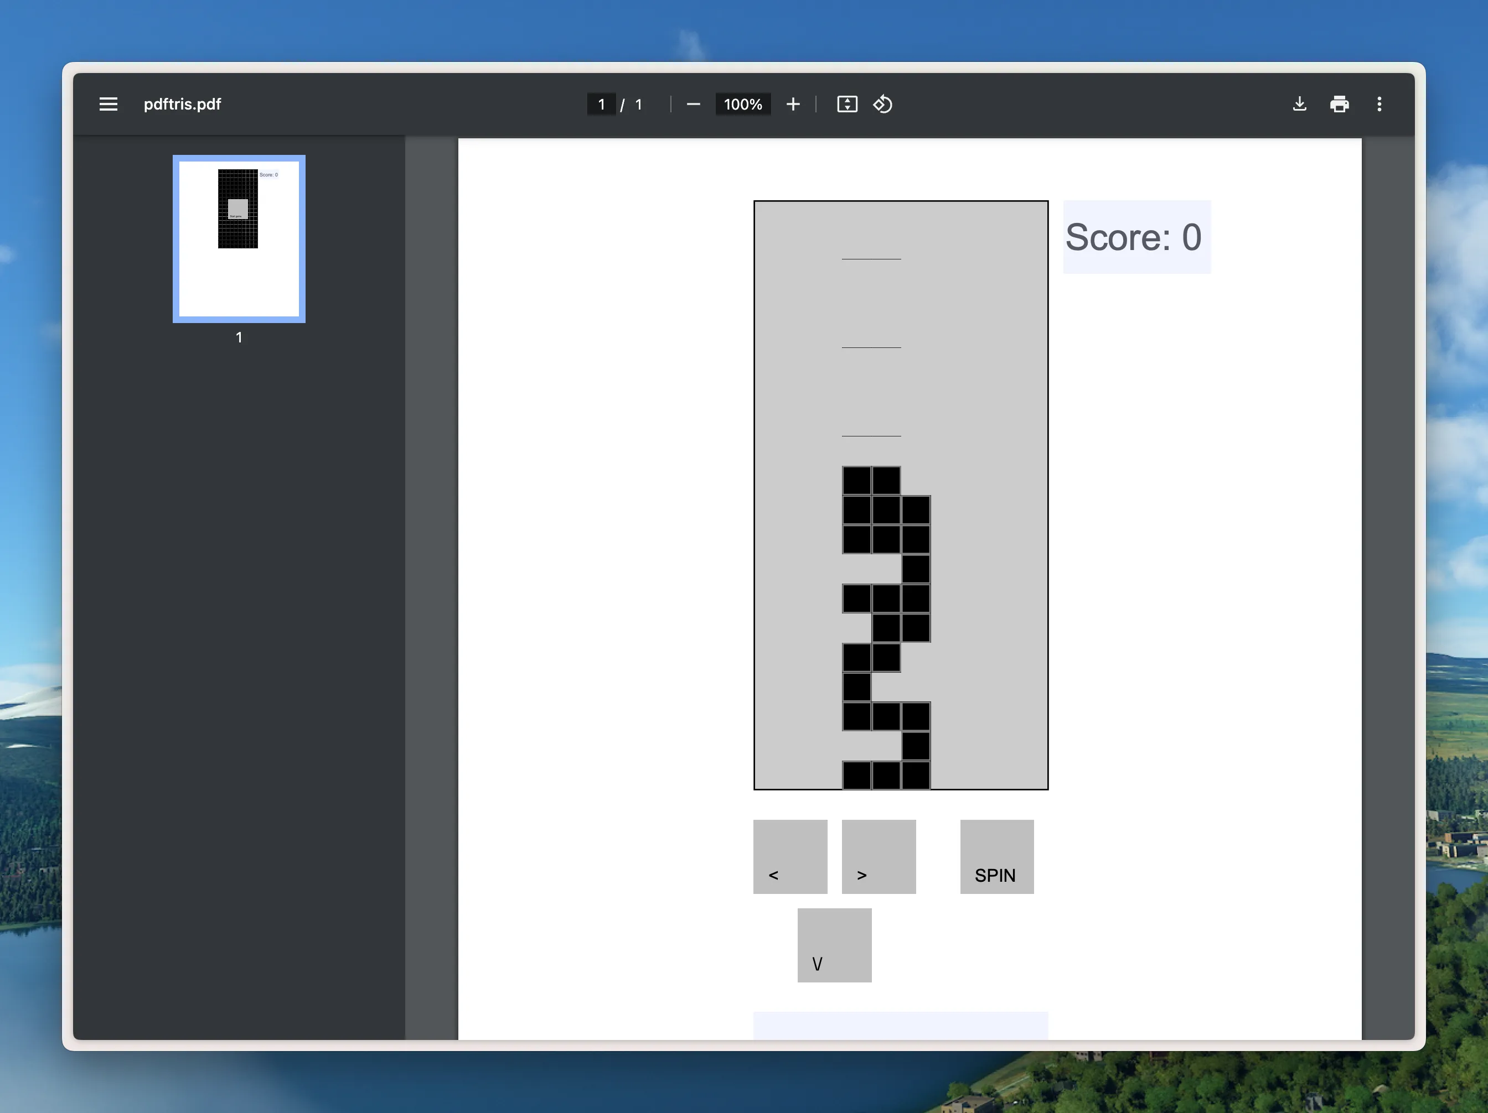Click the zoom in plus icon

pos(793,104)
